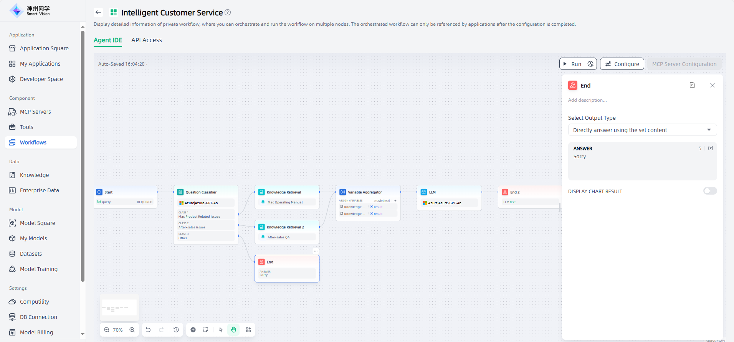Viewport: 734px width, 342px height.
Task: Open Knowledge in the sidebar
Action: [x=34, y=175]
